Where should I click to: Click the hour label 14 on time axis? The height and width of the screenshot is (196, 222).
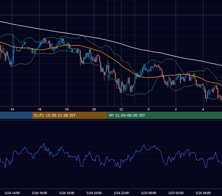(12, 109)
